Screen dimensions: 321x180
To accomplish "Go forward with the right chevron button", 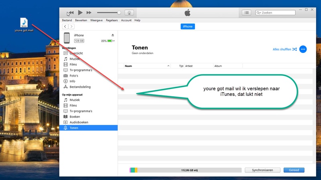I will click(x=71, y=26).
